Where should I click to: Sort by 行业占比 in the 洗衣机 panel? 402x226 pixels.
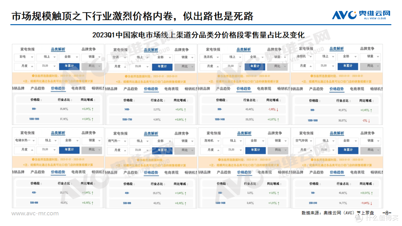pyautogui.click(x=251, y=100)
